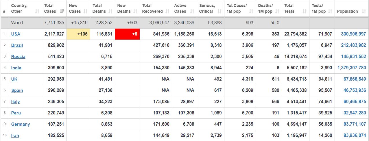Sort table by New Deaths arrow icon

[135, 11]
